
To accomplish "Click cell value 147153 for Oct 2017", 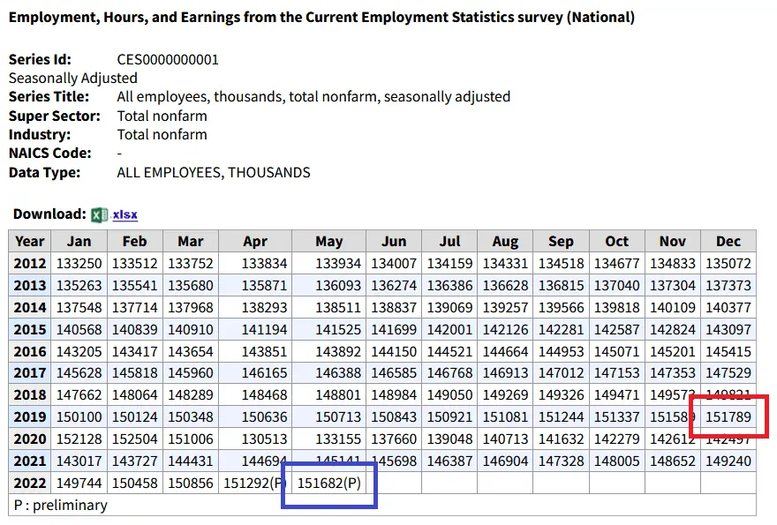I will [x=617, y=373].
